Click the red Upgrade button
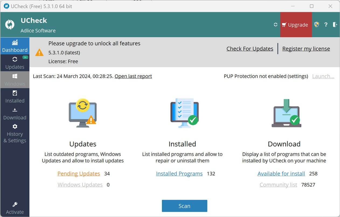 pyautogui.click(x=296, y=24)
